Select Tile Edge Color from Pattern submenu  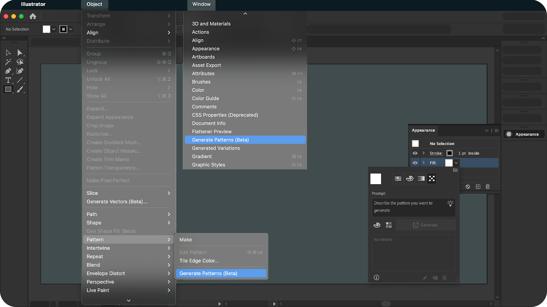[x=199, y=261]
